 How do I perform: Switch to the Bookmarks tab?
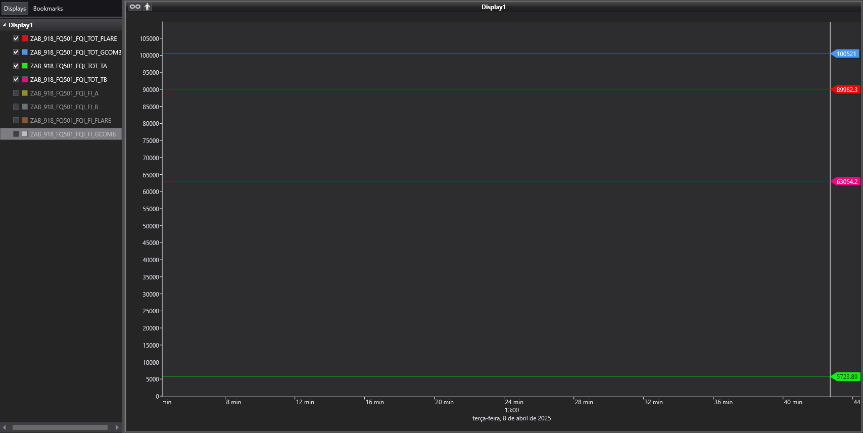click(48, 9)
